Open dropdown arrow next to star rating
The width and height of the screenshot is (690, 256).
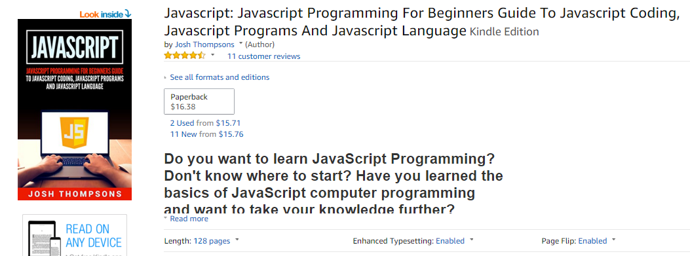(213, 56)
